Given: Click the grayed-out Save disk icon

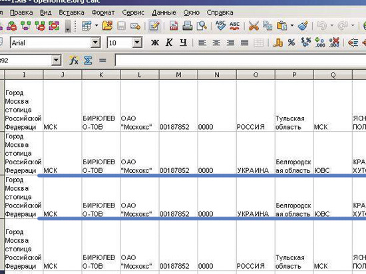Looking at the screenshot, I should pos(121,26).
